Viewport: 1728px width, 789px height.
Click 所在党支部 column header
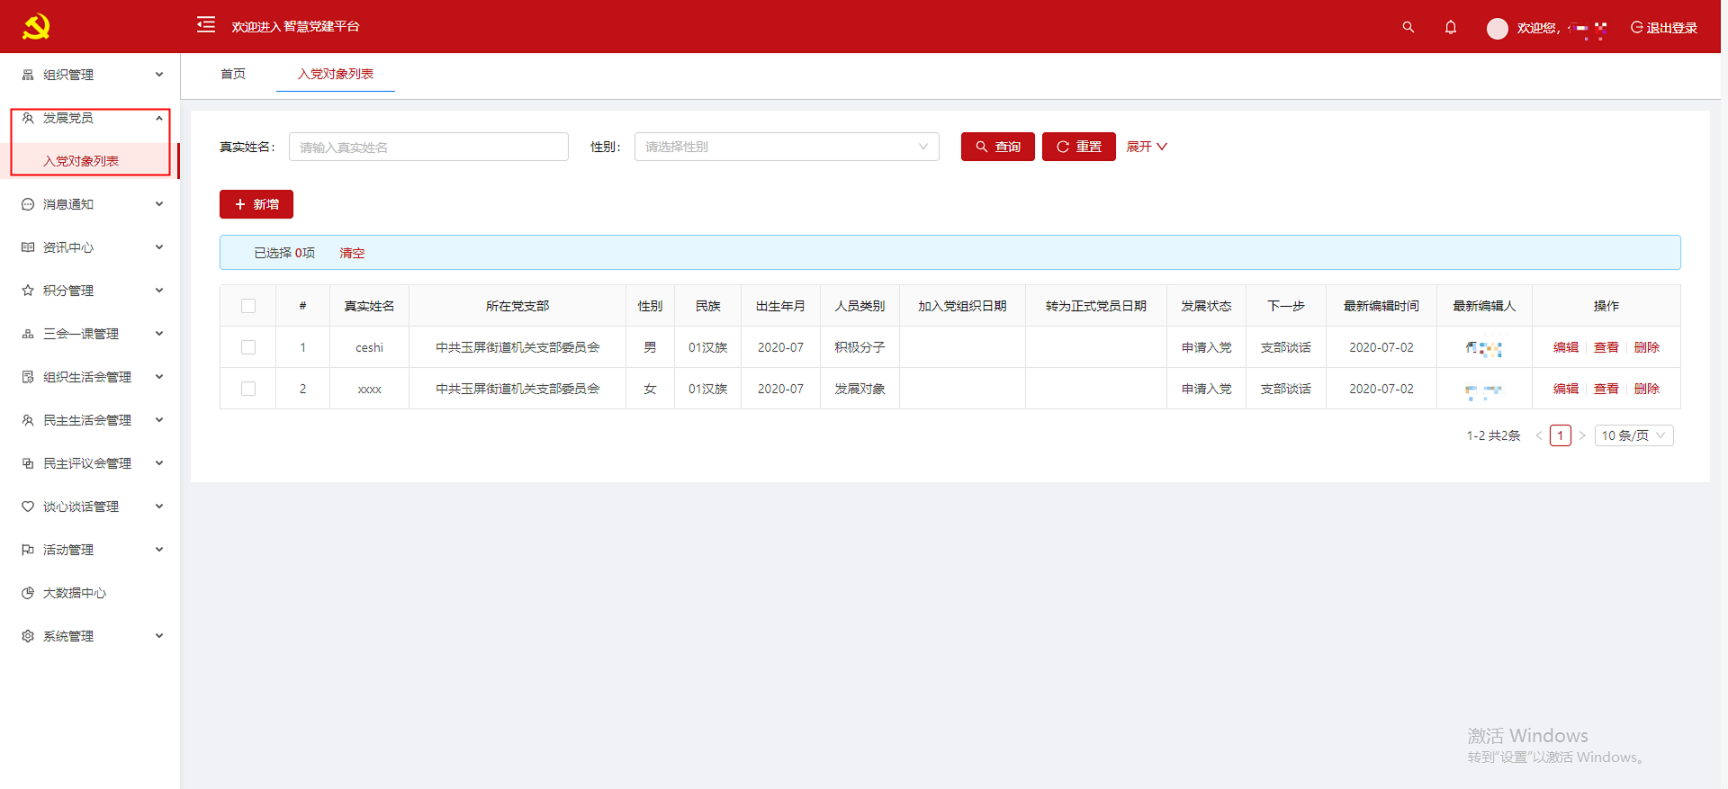tap(517, 306)
